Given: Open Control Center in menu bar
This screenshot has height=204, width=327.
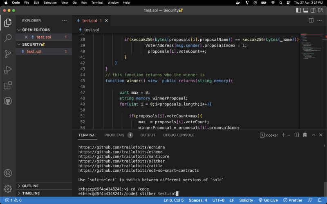Looking at the screenshot, I should 289,3.
